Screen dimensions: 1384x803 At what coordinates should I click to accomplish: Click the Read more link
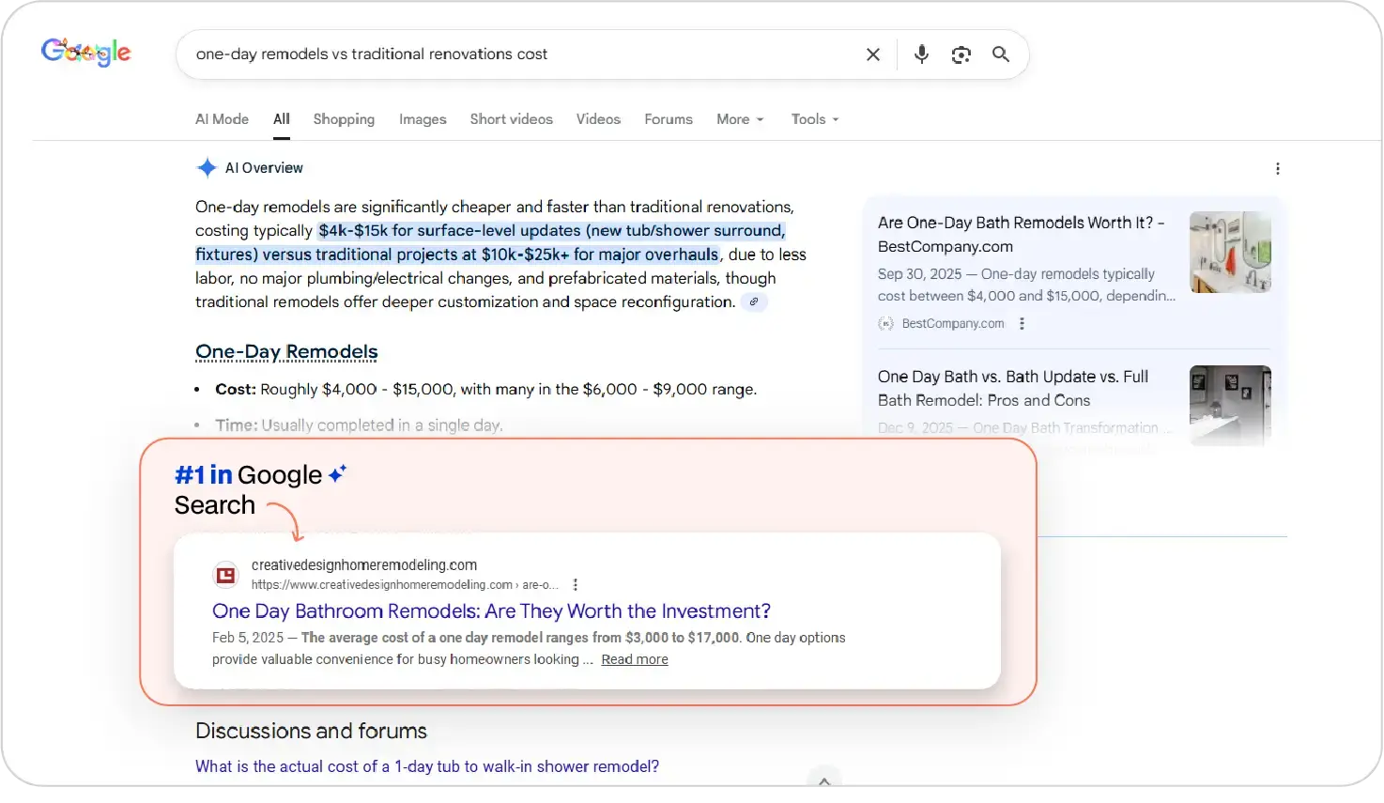[634, 659]
